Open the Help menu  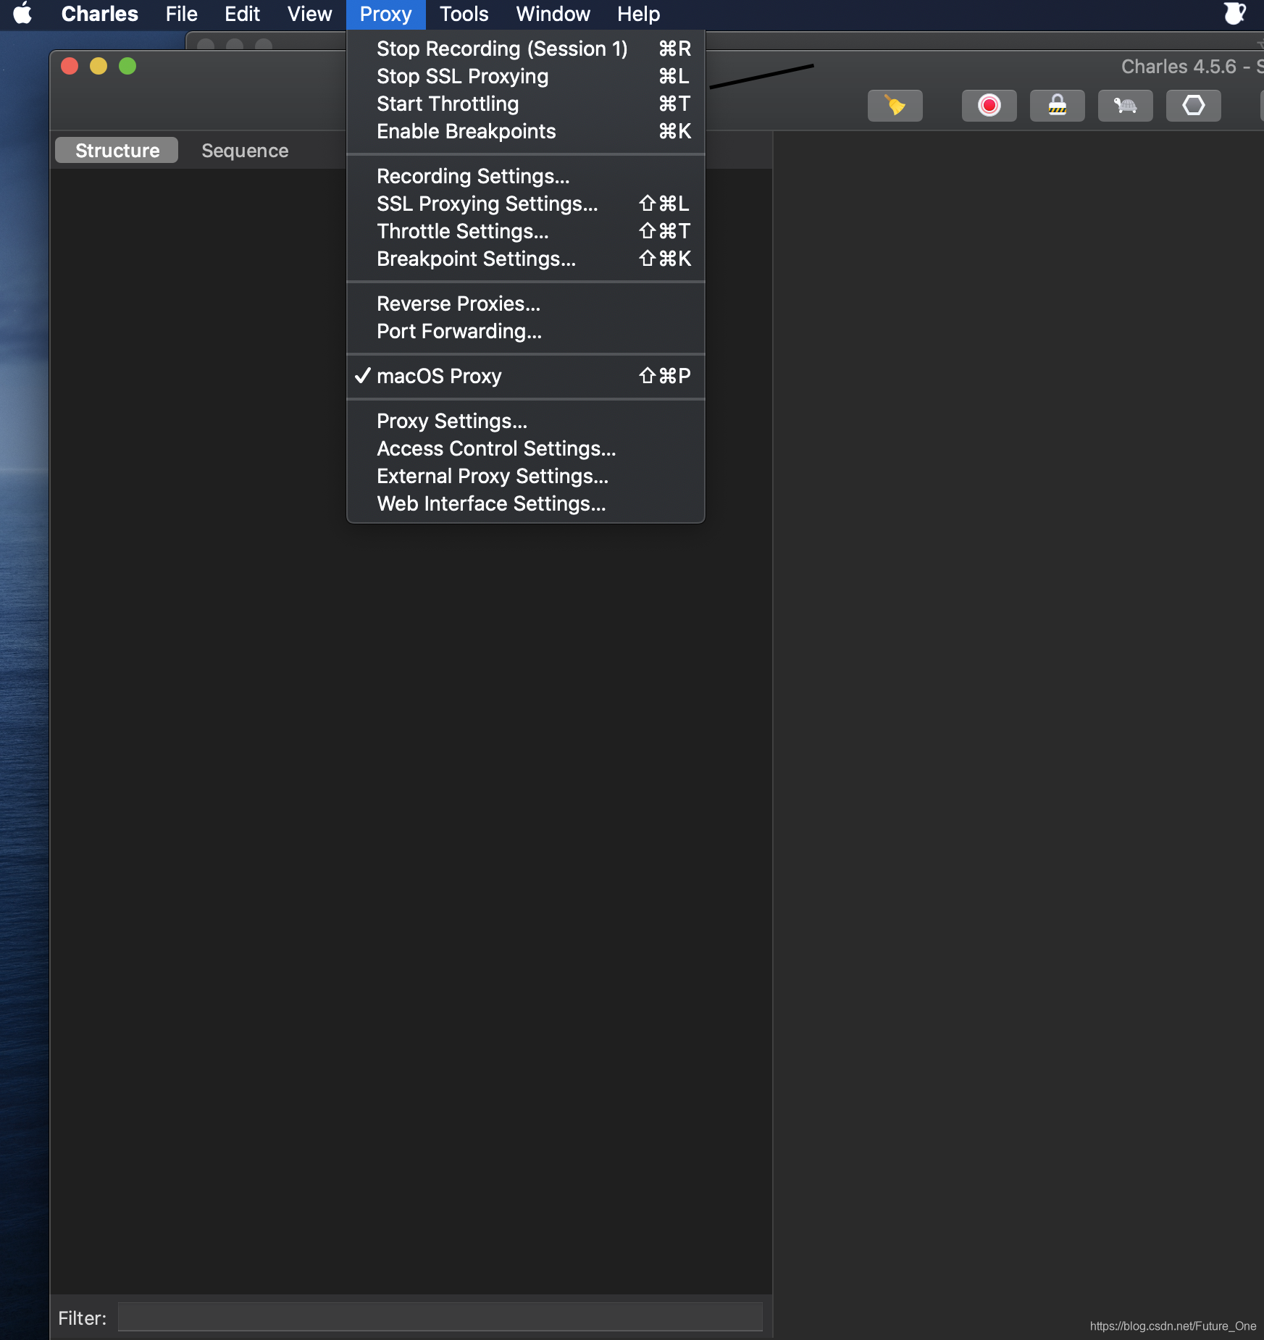(638, 14)
